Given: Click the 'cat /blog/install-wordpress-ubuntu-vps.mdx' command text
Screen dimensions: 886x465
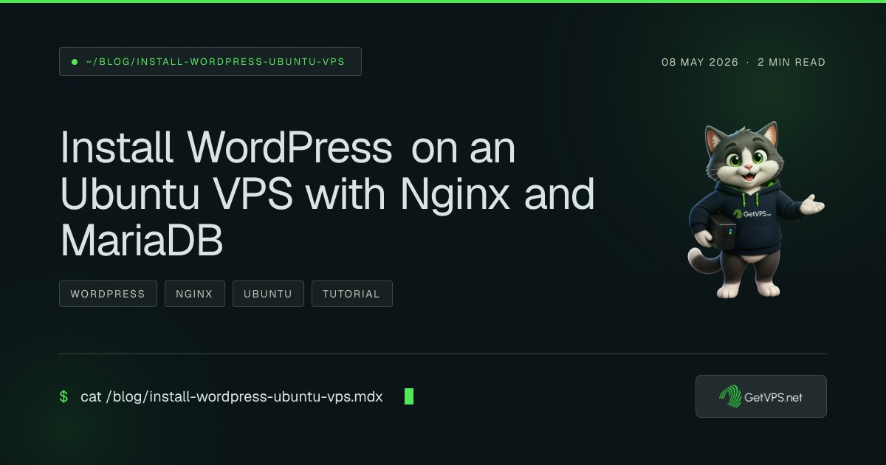Looking at the screenshot, I should pyautogui.click(x=232, y=397).
